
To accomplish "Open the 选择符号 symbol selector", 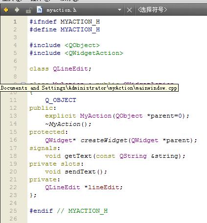I will point(152,10).
